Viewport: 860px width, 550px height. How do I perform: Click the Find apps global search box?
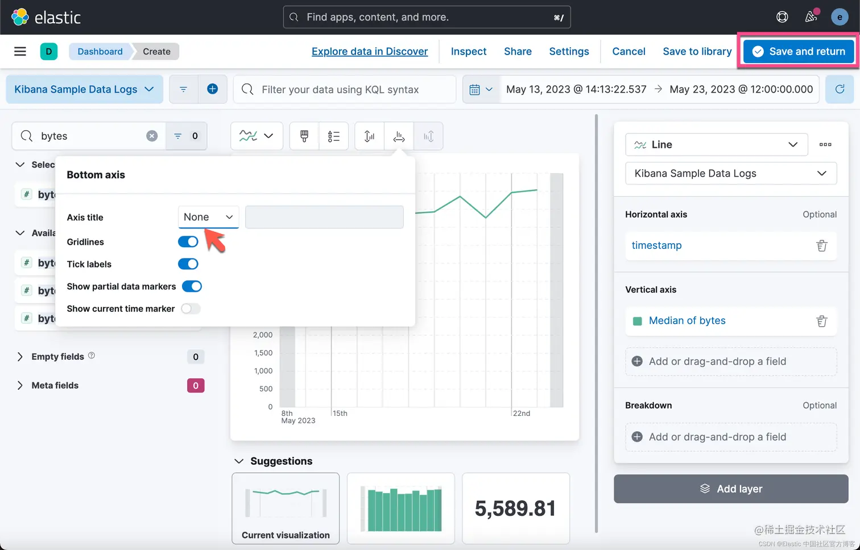click(427, 17)
